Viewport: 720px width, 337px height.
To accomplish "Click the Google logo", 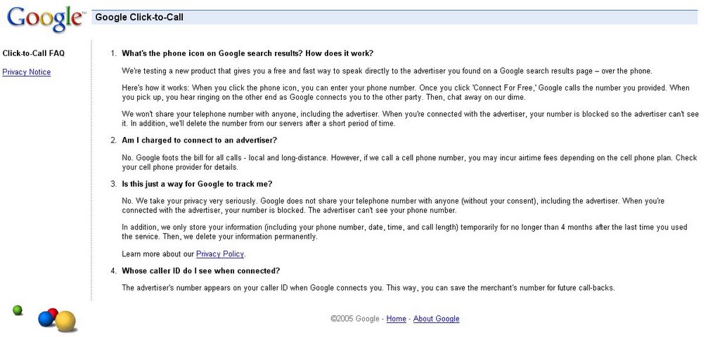I will coord(45,19).
